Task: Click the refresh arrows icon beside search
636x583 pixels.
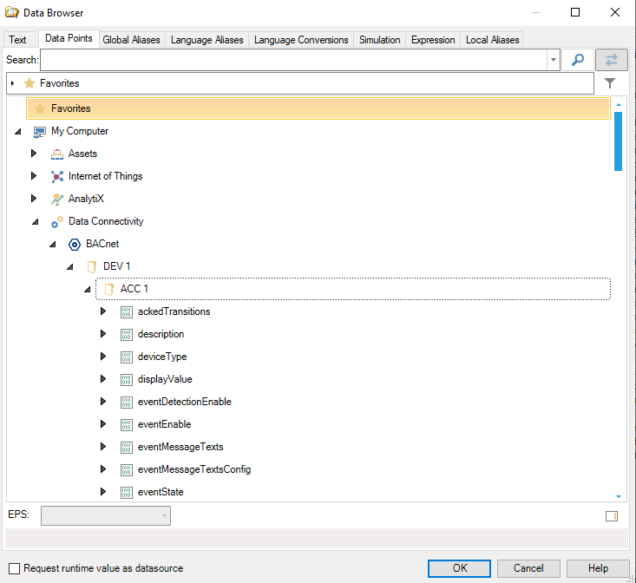Action: tap(612, 60)
